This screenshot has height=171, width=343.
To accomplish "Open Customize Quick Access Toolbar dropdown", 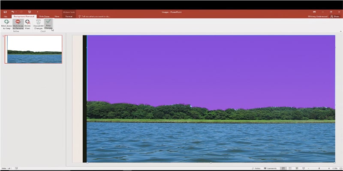I will pyautogui.click(x=37, y=12).
